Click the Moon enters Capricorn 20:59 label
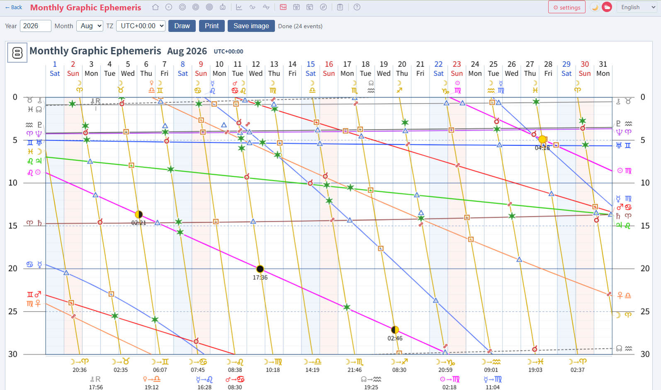 point(445,366)
